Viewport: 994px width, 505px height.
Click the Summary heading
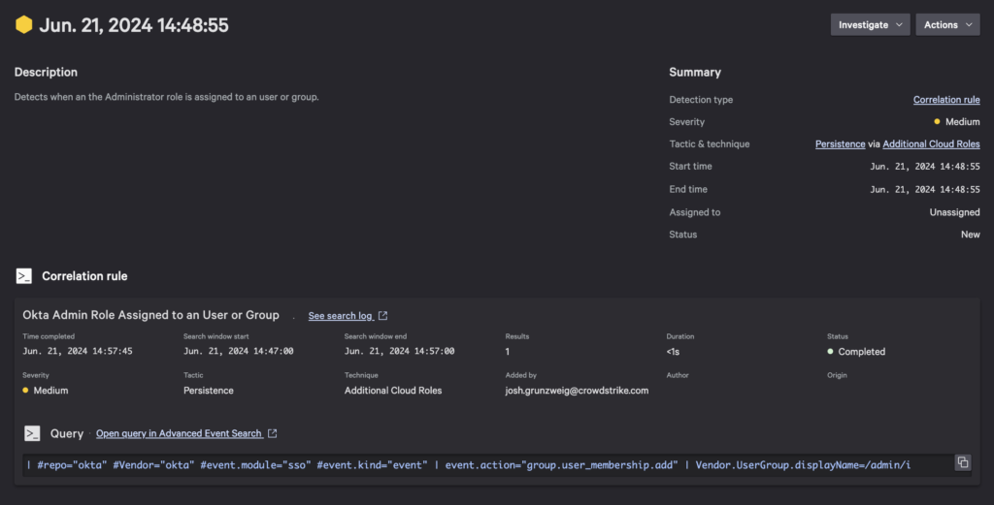(x=695, y=72)
